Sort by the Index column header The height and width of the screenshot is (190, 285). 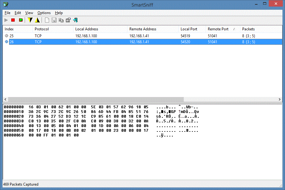(17, 29)
